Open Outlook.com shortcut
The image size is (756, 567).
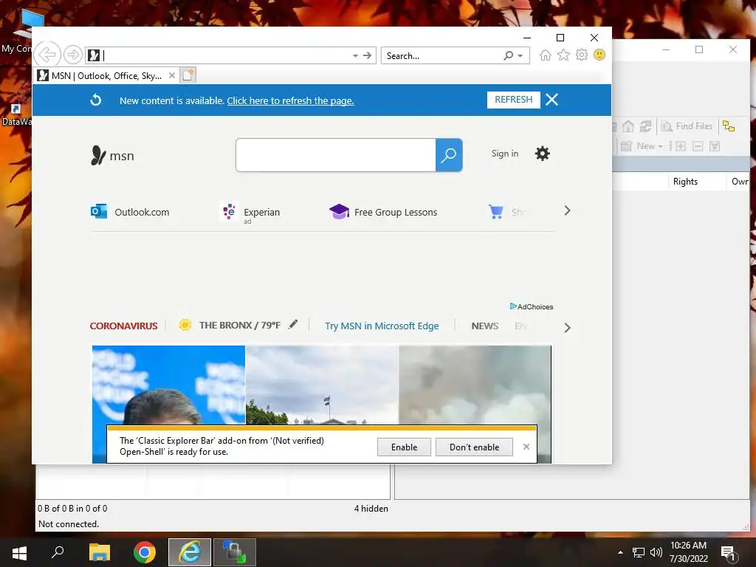130,212
